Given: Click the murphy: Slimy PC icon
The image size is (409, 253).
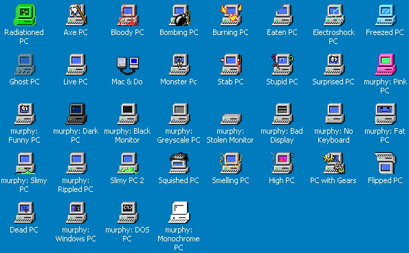Looking at the screenshot, I should [25, 163].
